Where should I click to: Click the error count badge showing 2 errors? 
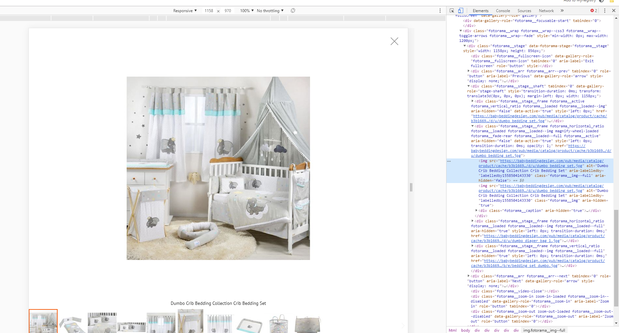pos(593,10)
